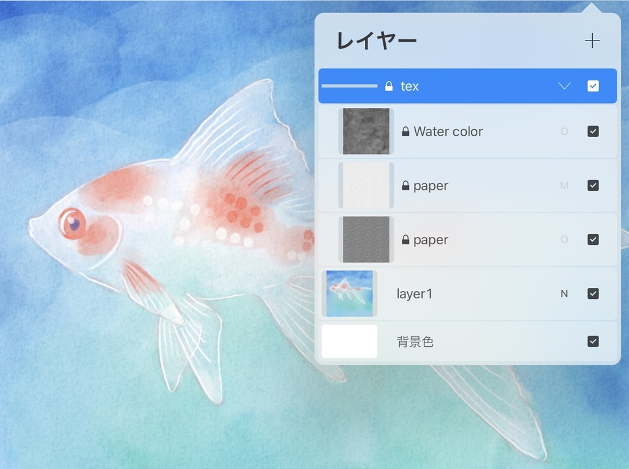Screen dimensions: 629x469
Task: Hide the tex group using its checkbox
Action: point(593,86)
